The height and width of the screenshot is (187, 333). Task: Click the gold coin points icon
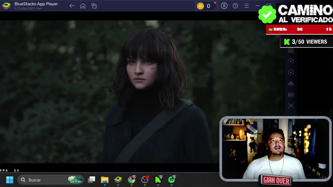tap(200, 6)
